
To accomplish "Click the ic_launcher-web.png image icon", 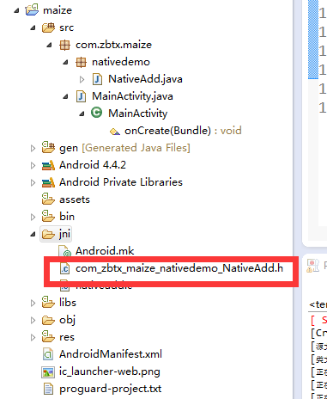I will 48,372.
